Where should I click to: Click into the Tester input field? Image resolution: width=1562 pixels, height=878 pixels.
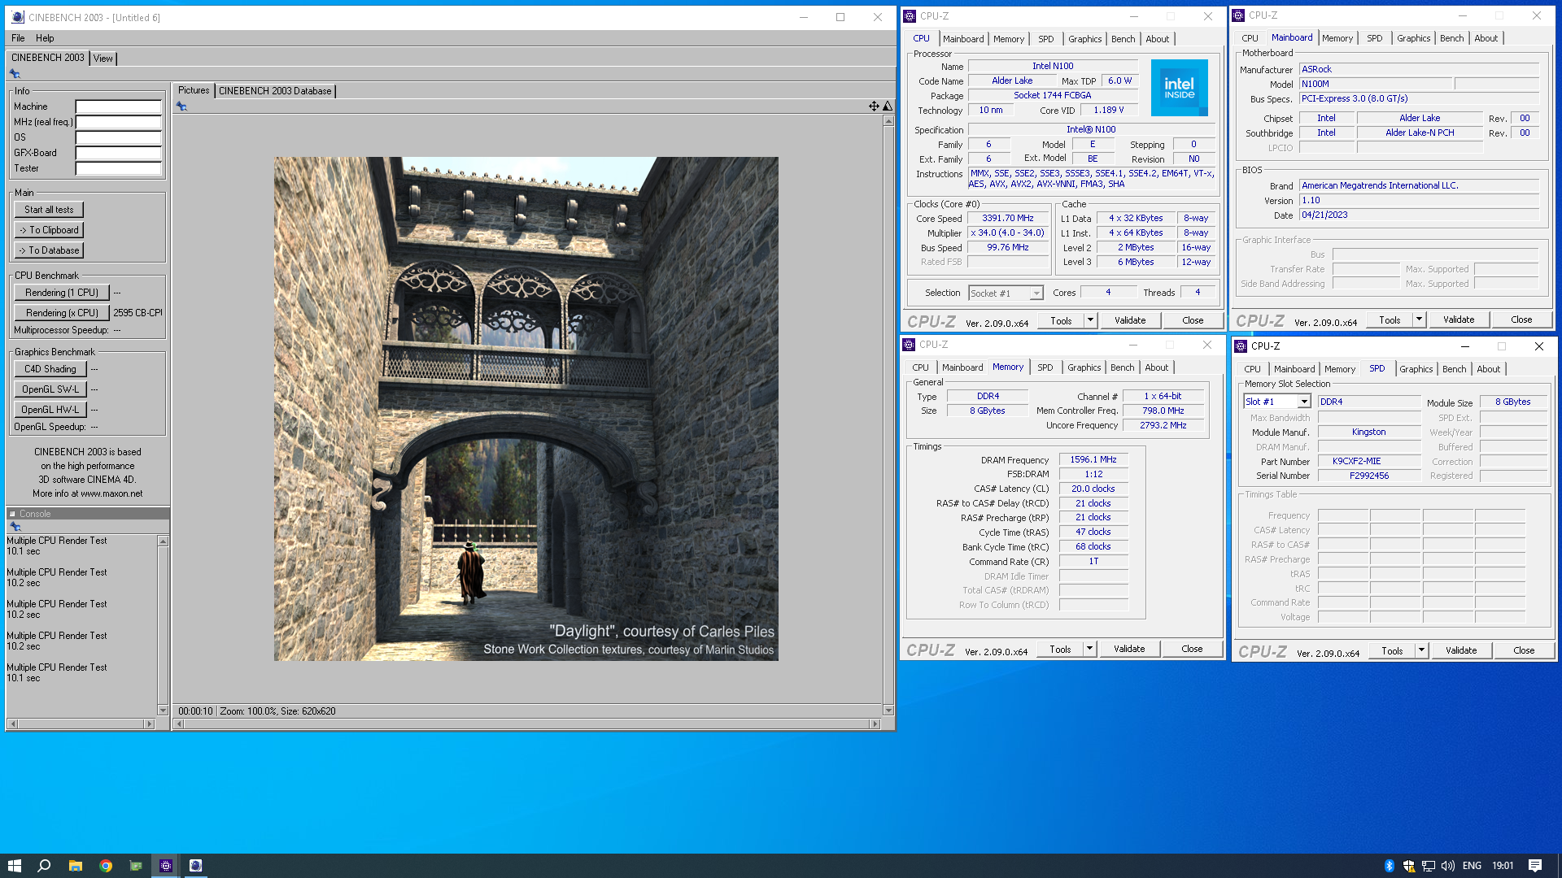pos(119,168)
